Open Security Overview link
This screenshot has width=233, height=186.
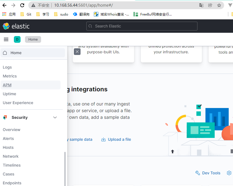[x=12, y=130]
